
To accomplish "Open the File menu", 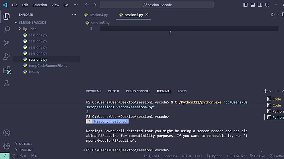I will 15,5.
